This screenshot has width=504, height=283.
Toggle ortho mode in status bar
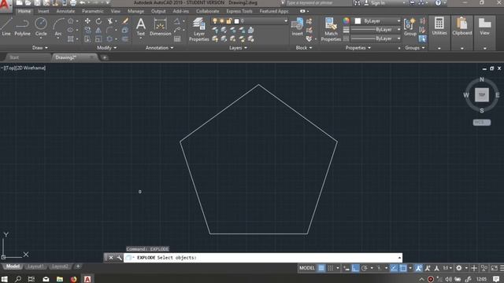point(355,268)
